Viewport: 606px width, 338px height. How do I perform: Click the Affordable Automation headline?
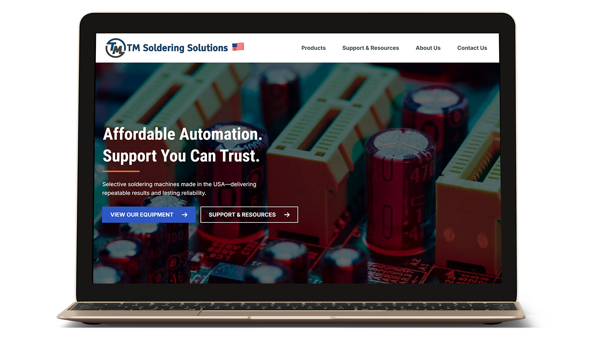pos(182,134)
